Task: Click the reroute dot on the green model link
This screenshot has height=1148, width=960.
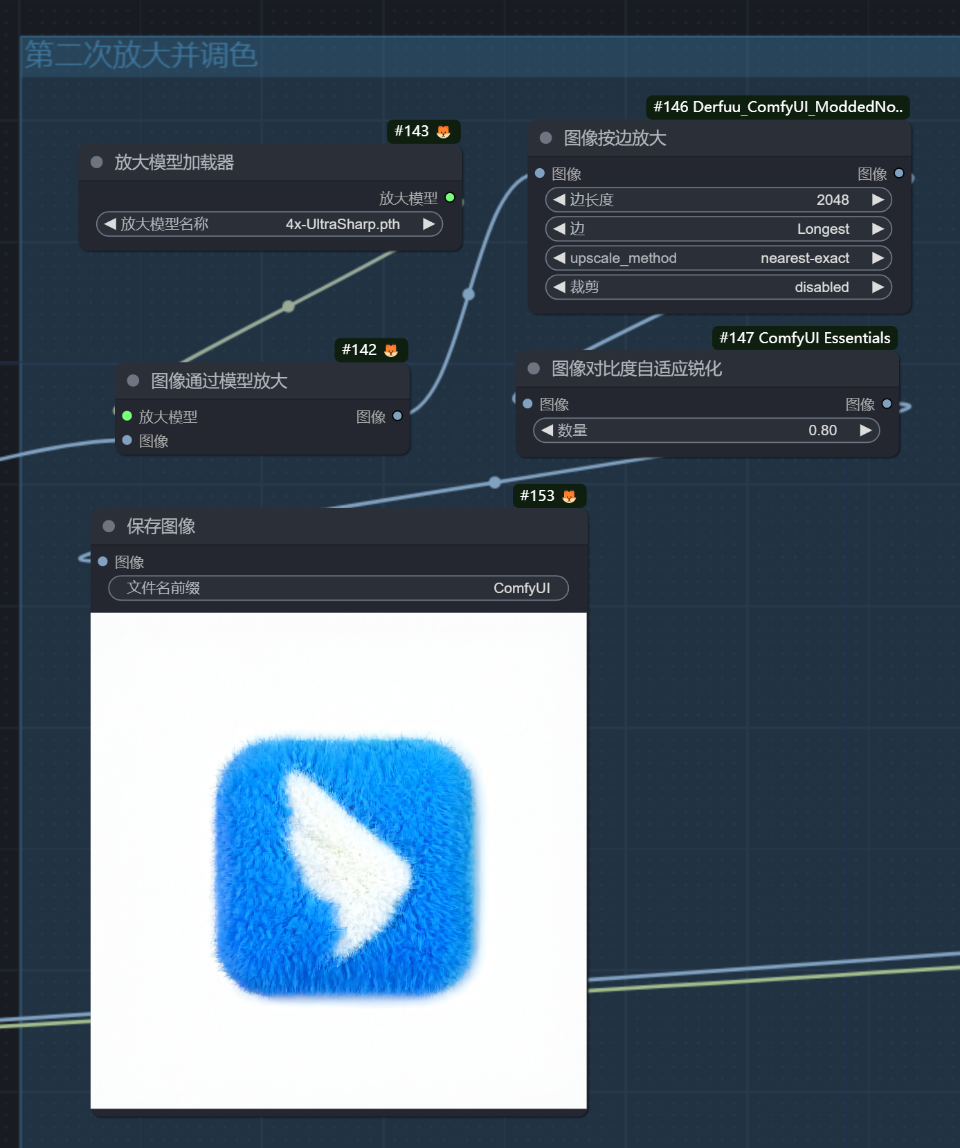Action: coord(289,306)
